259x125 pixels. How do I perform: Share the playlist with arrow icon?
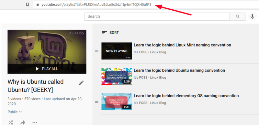pyautogui.click(x=23, y=122)
